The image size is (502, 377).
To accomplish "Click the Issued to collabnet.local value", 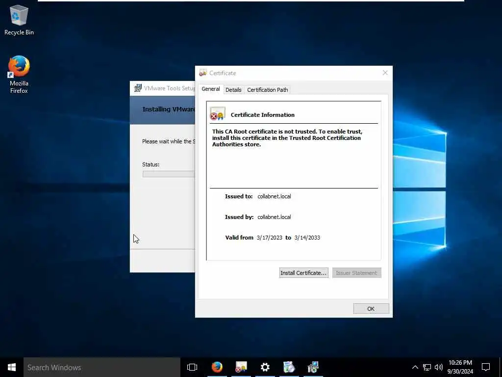I will pyautogui.click(x=274, y=196).
